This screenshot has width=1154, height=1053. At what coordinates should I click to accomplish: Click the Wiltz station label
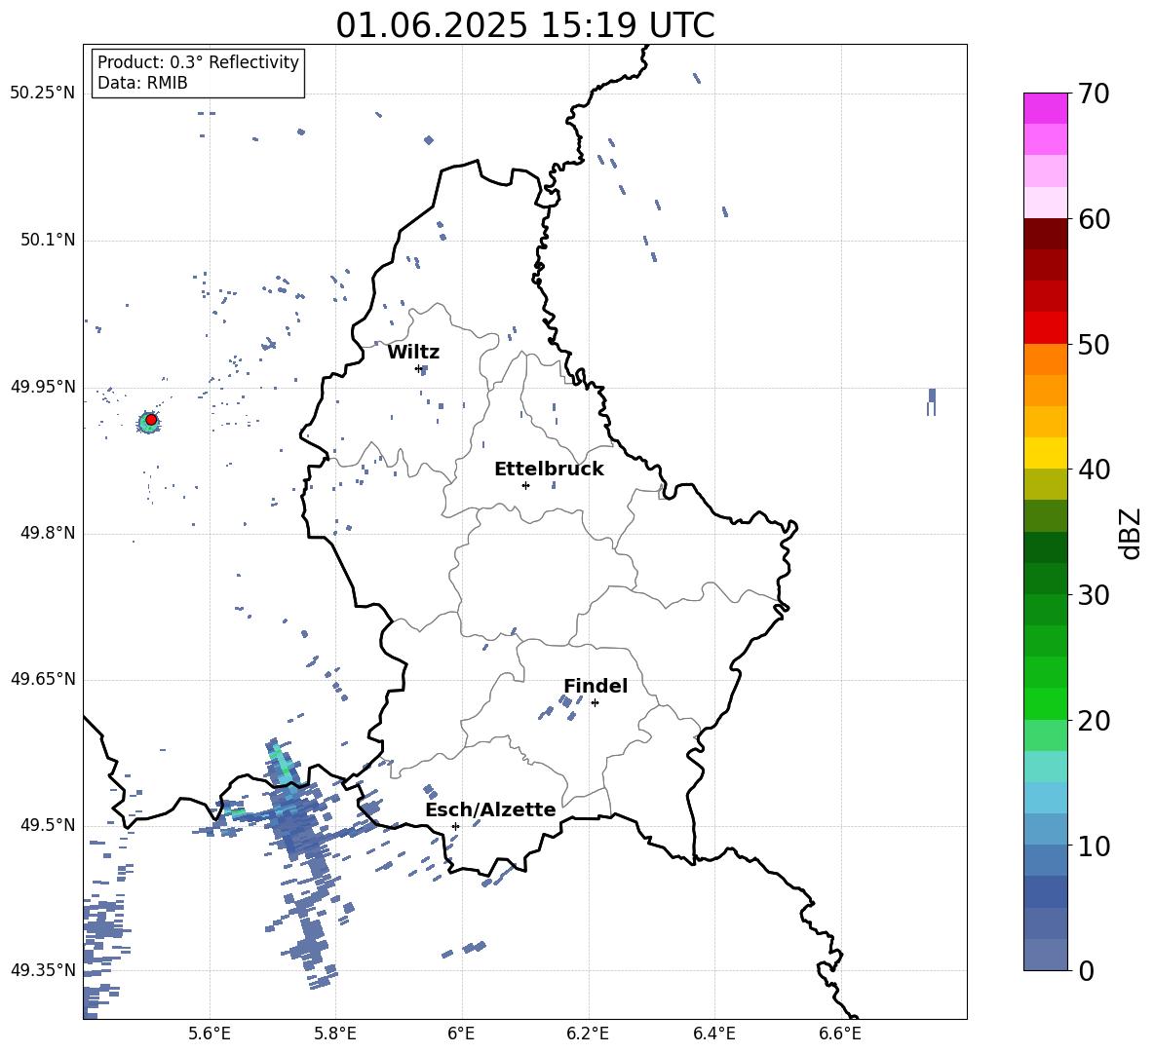click(x=413, y=353)
